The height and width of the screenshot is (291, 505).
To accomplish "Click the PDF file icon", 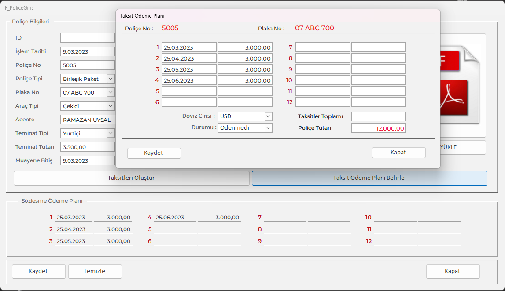I will click(x=458, y=86).
